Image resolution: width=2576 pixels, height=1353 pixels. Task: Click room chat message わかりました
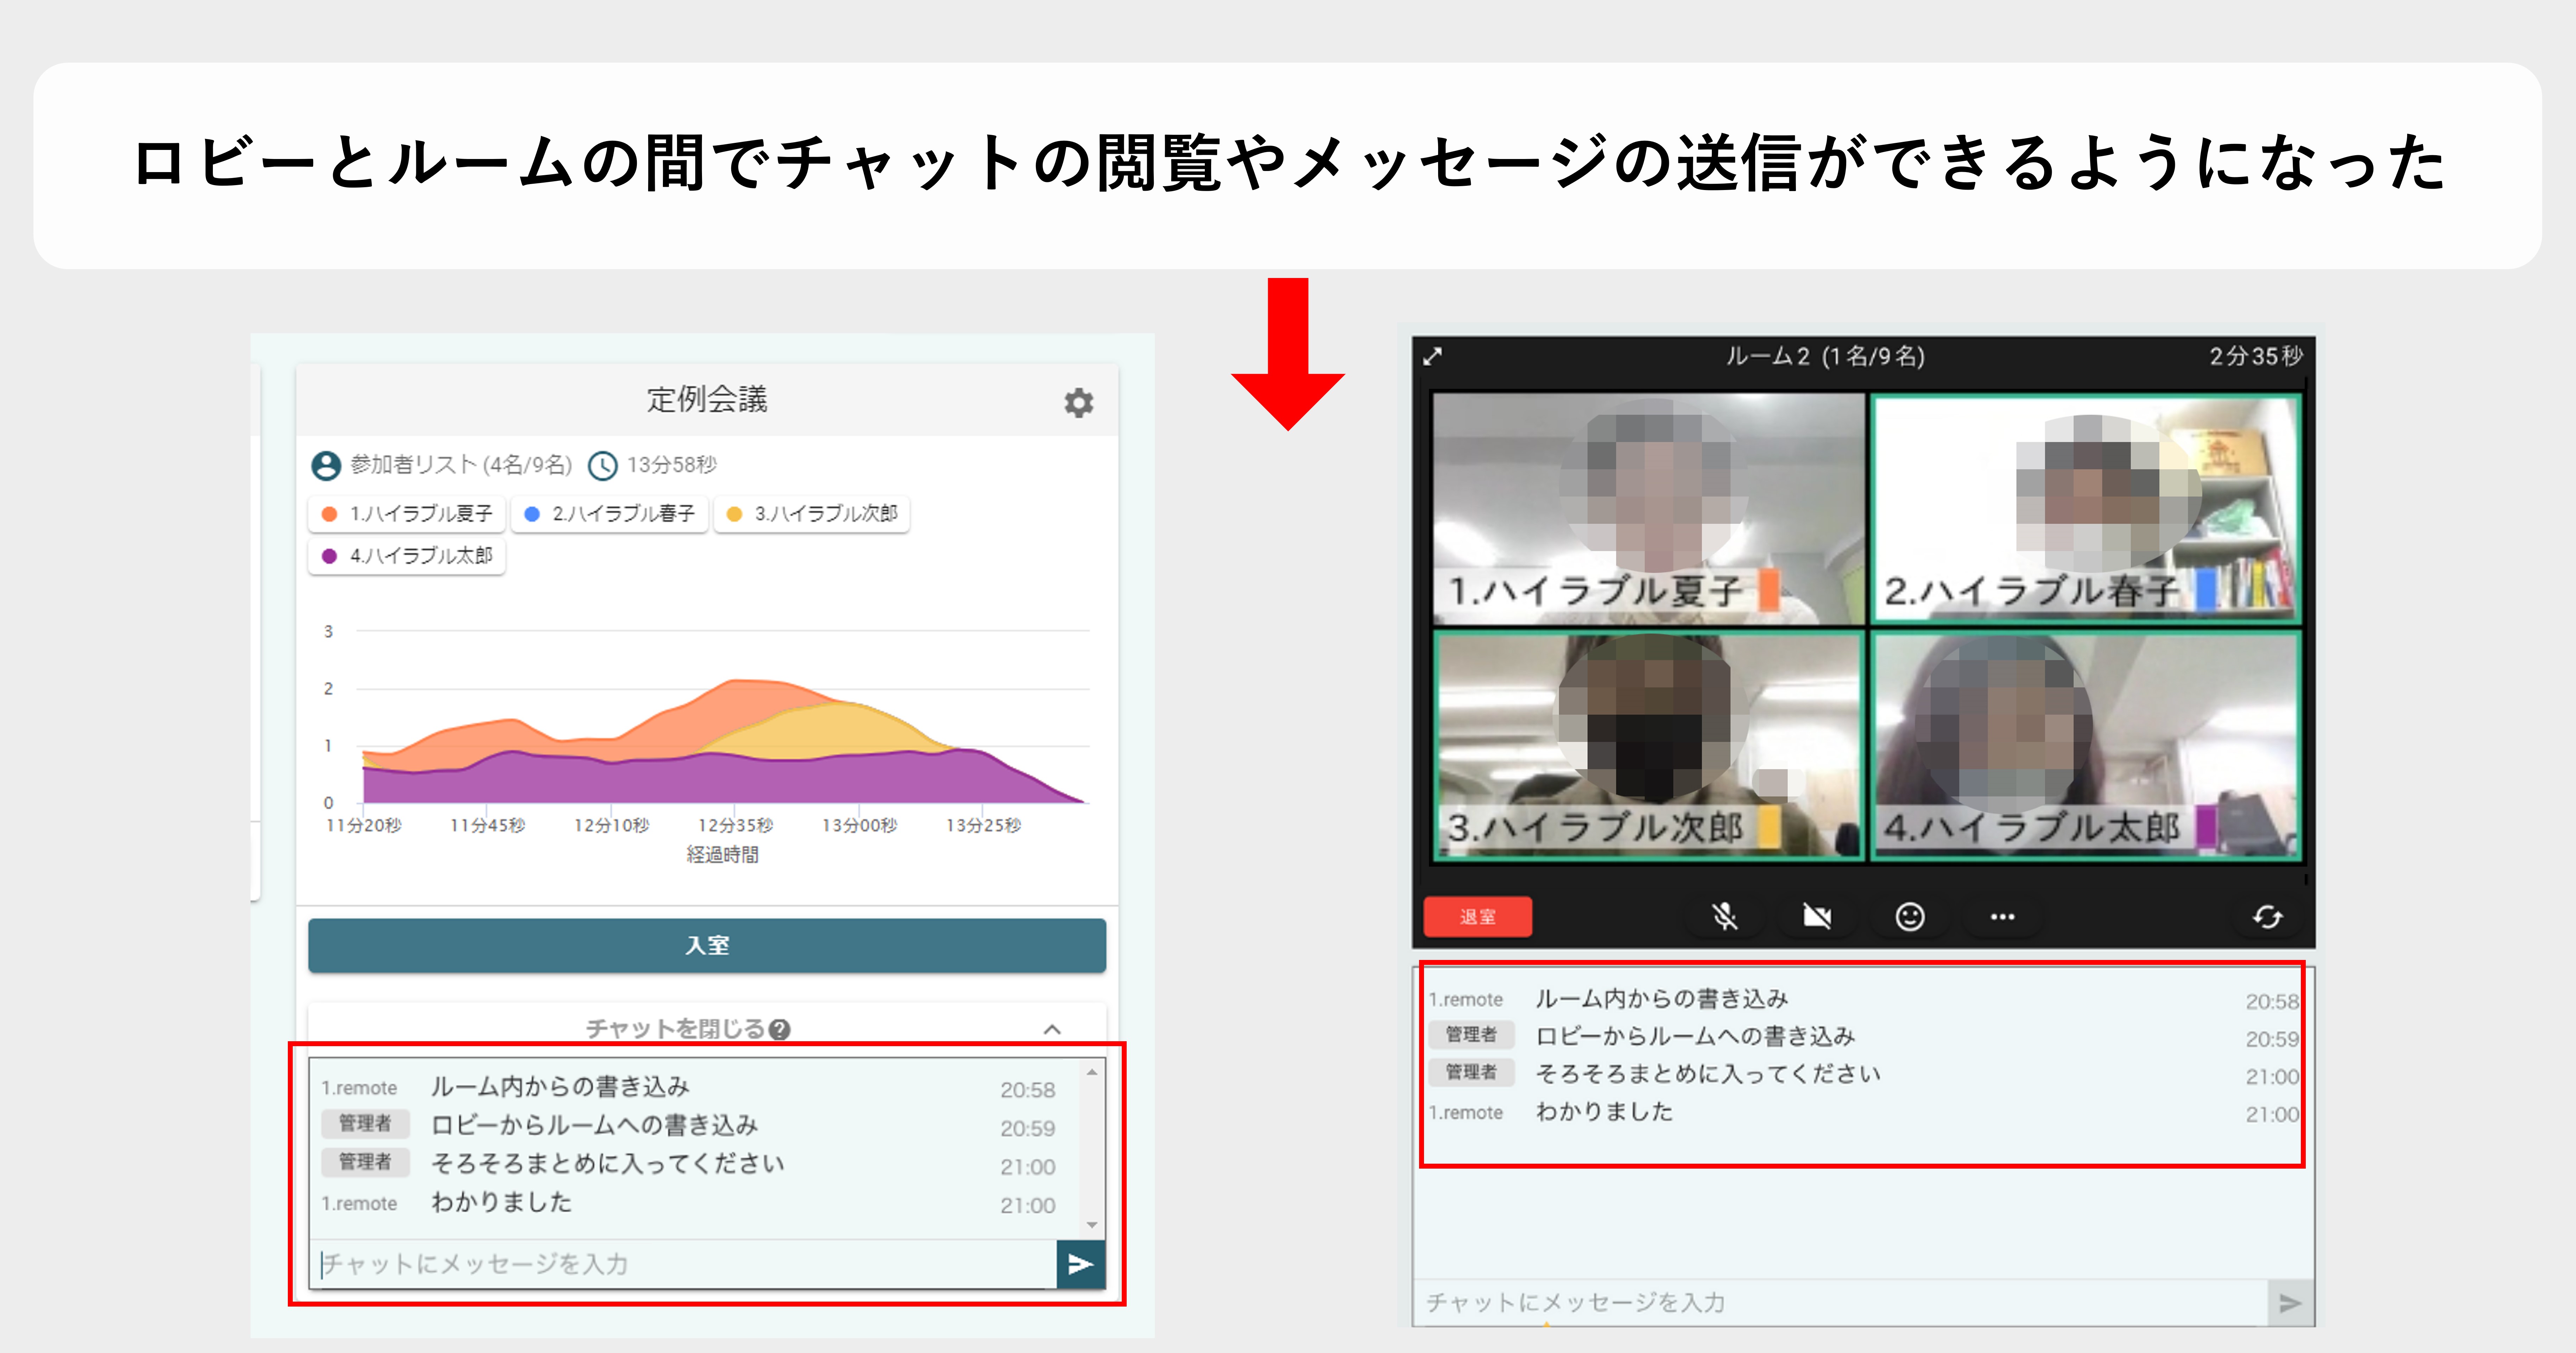[1604, 1112]
